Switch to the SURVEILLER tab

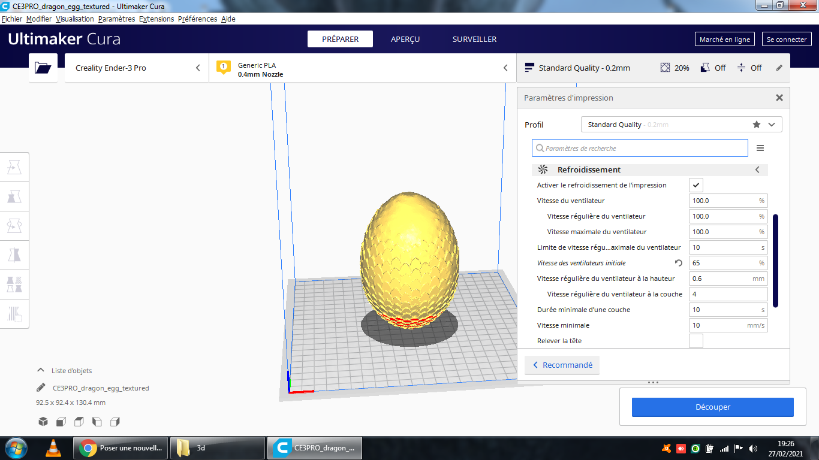pyautogui.click(x=474, y=39)
